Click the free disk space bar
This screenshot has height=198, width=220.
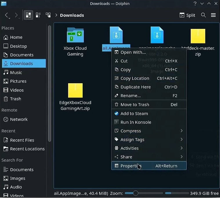click(177, 193)
